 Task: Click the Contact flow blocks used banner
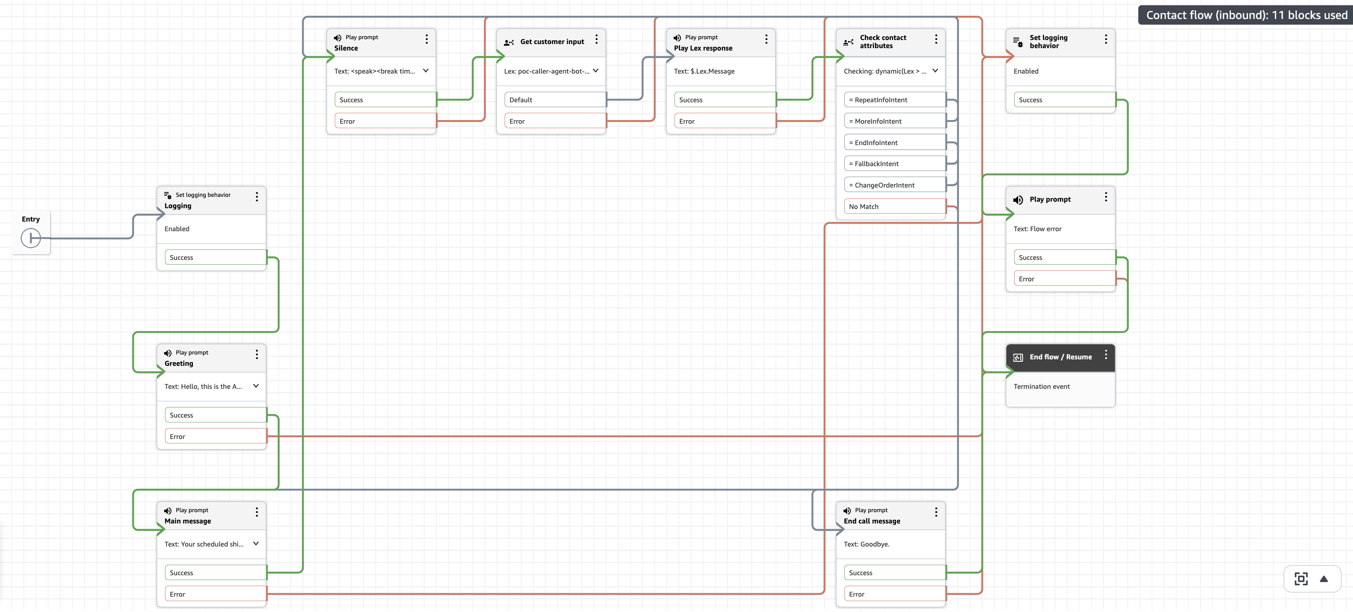(1245, 15)
